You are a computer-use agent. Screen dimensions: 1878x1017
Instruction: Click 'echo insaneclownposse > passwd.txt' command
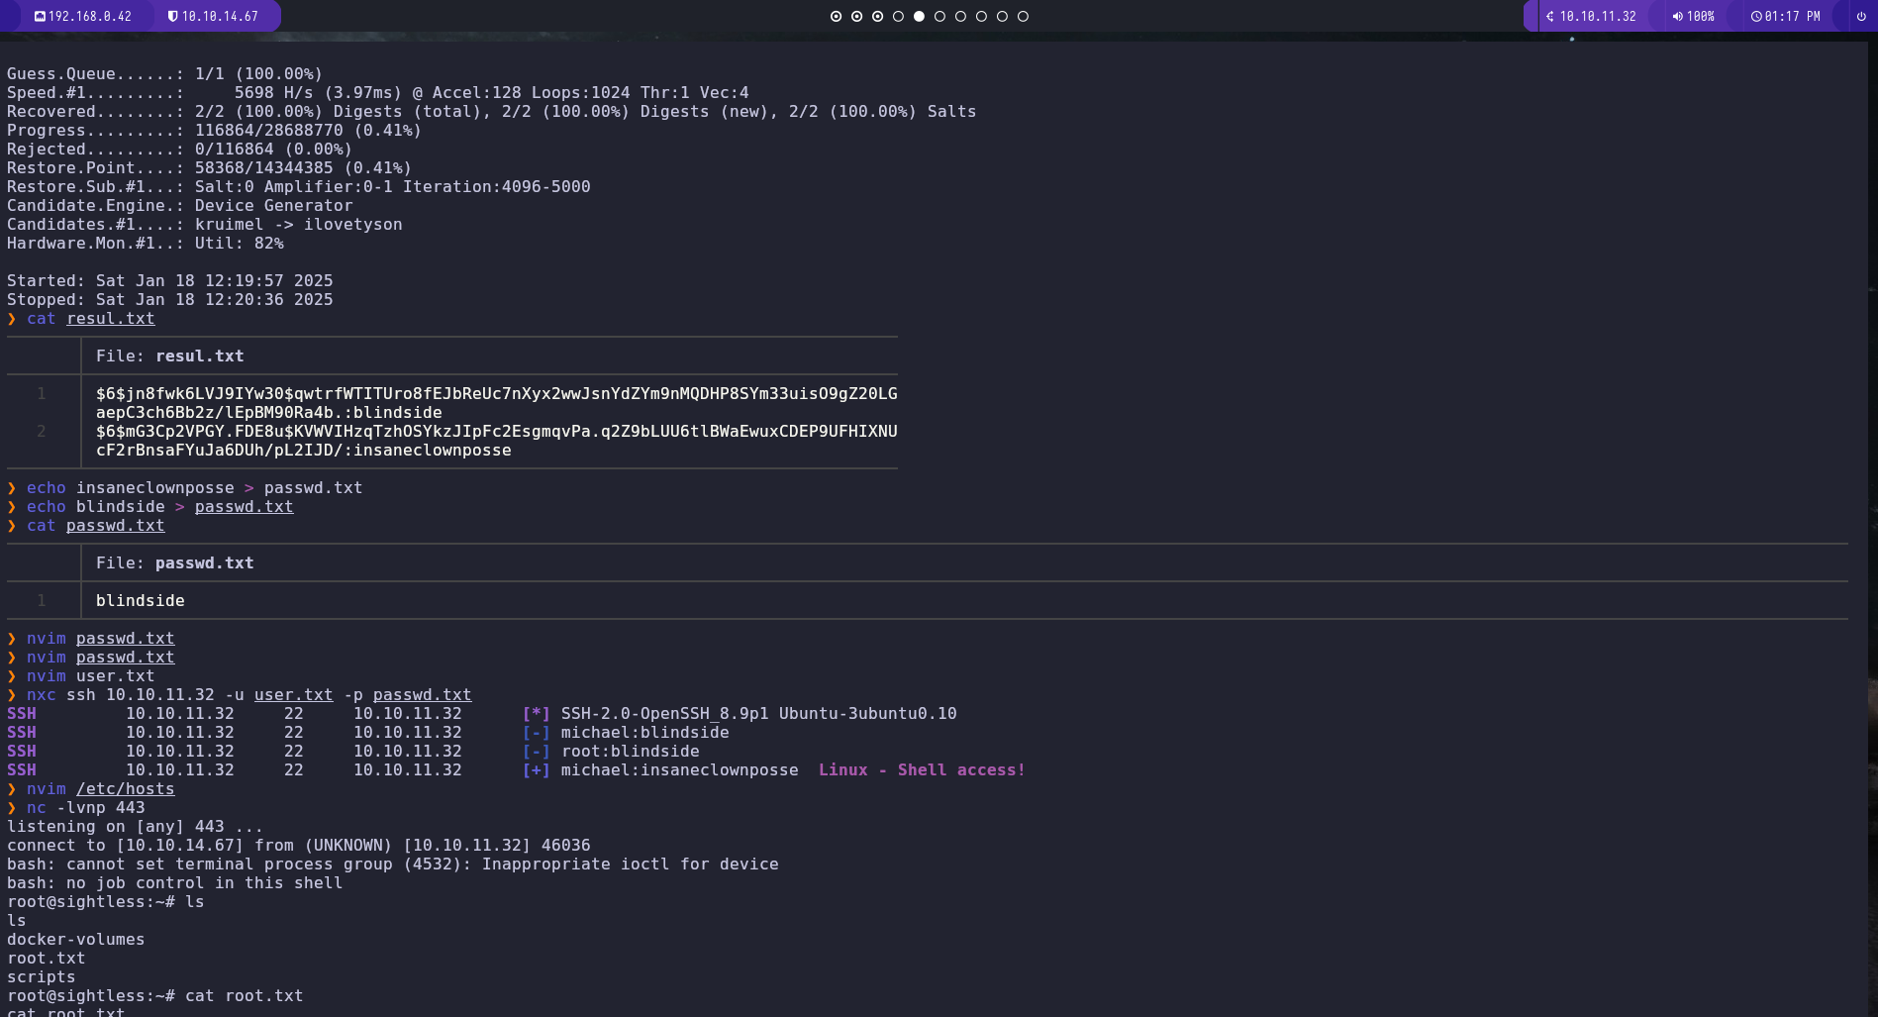tap(195, 488)
